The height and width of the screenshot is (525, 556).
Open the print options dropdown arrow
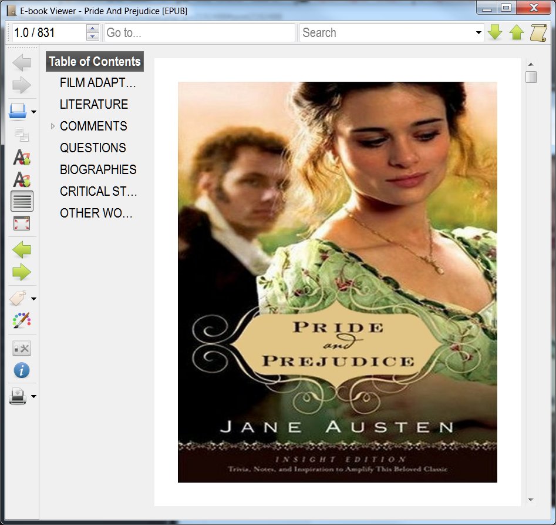[33, 396]
